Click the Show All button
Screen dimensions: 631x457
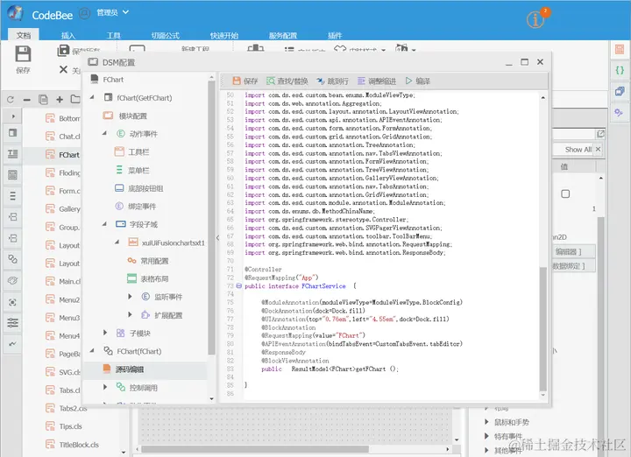tap(578, 150)
